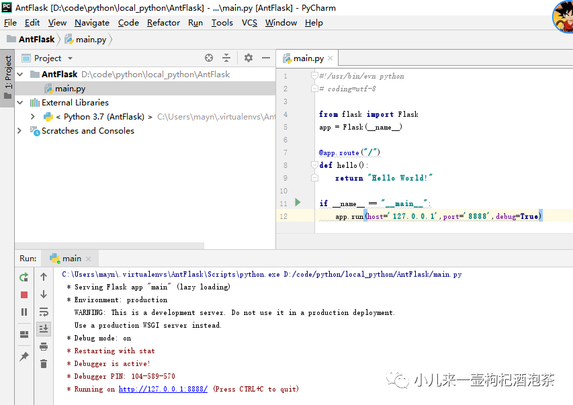Click the Project panel horizontal scrollbar
The height and width of the screenshot is (405, 573).
[109, 246]
